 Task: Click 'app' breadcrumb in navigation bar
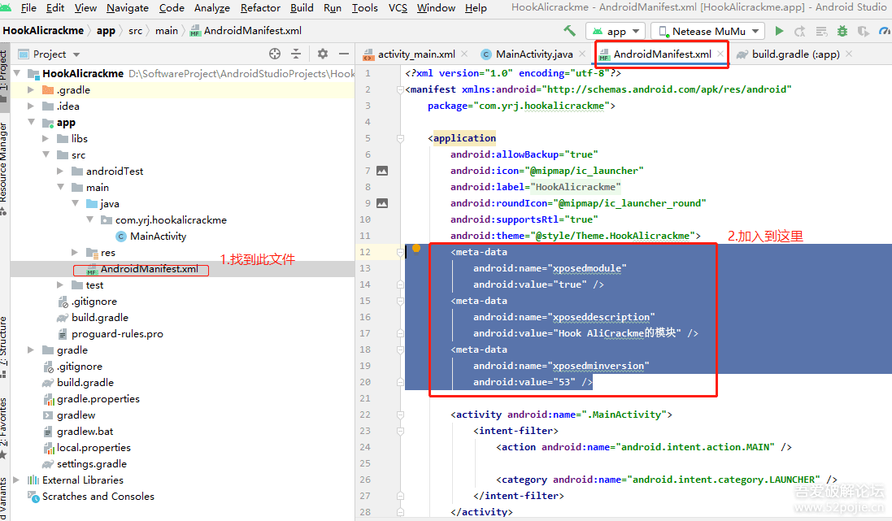coord(106,31)
